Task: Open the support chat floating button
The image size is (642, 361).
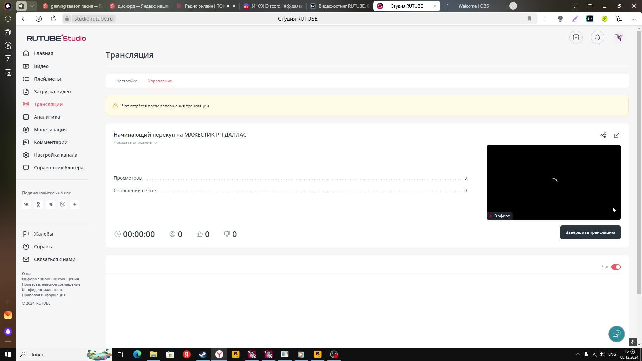Action: 616,334
